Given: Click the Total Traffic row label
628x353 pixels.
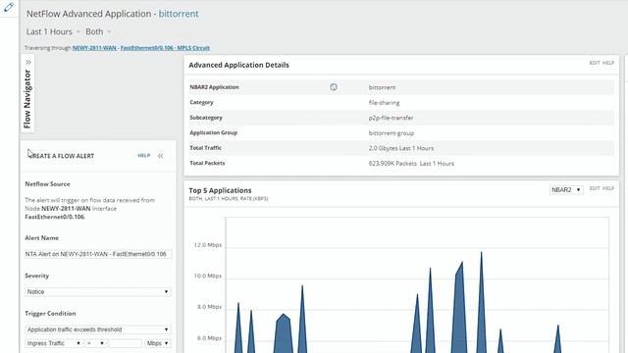Looking at the screenshot, I should [205, 148].
